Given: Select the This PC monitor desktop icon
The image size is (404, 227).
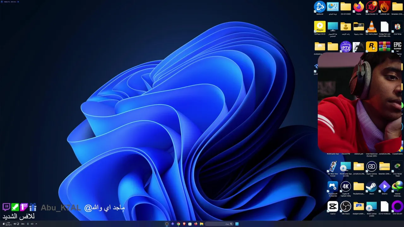Looking at the screenshot, I should (333, 29).
